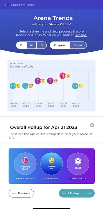103x211 pixels.
Task: Select the up-arrow progress marker on Apr 11
Action: (38, 81)
